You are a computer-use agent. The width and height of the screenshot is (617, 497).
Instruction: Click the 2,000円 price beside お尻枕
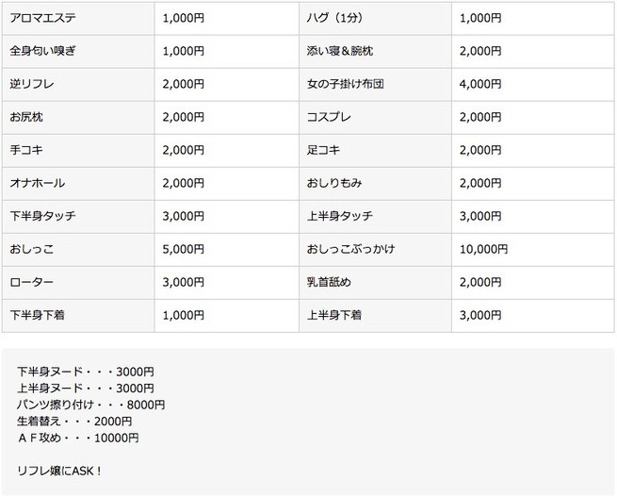[183, 117]
